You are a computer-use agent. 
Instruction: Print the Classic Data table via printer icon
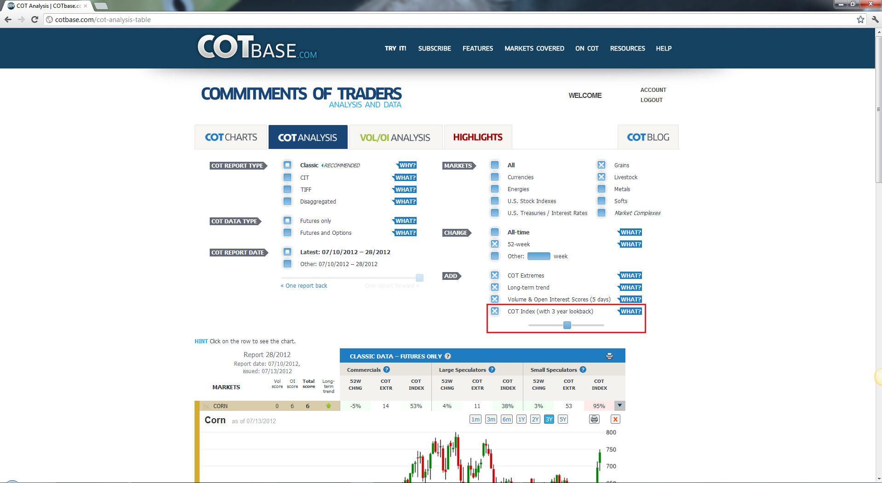pos(609,356)
